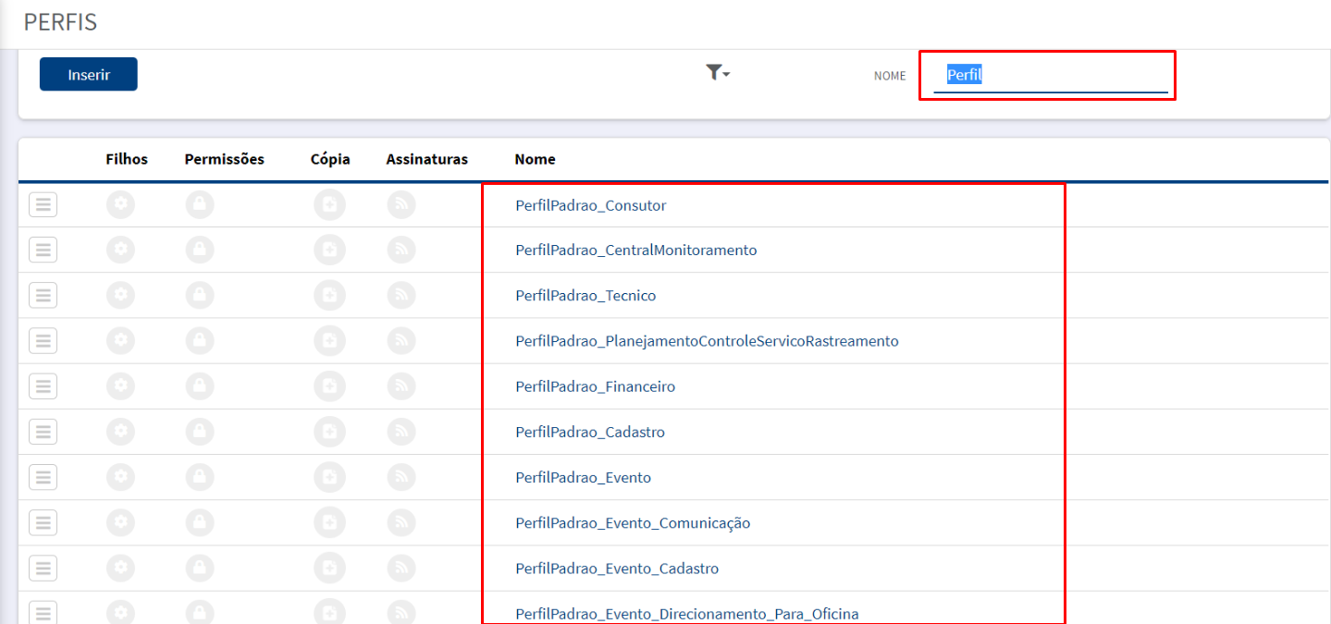This screenshot has height=624, width=1331.
Task: Open Filhos gear for PerfilPadrao_CentralMonitoramento
Action: coord(120,250)
